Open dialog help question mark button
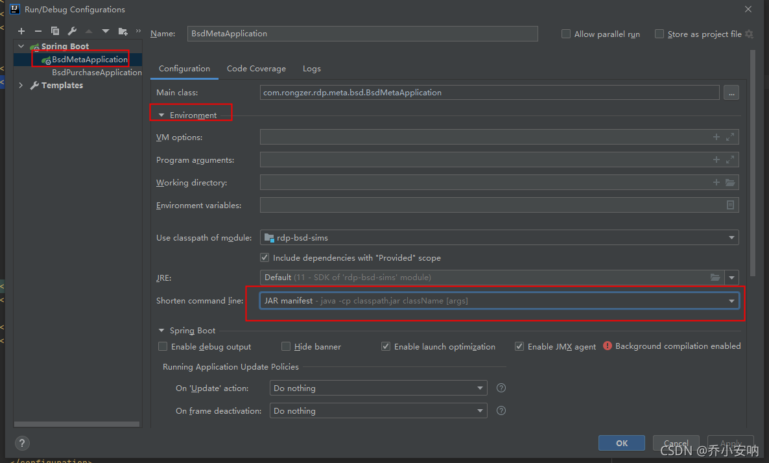 [x=21, y=444]
